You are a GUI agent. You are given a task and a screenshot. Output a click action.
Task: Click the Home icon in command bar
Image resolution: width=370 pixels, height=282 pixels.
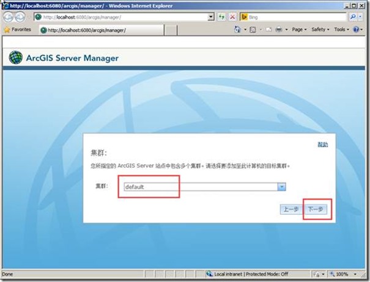point(237,29)
